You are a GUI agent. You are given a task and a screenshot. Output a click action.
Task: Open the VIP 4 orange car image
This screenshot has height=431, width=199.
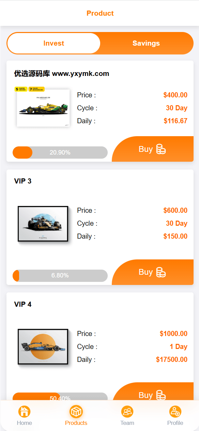[x=43, y=347]
